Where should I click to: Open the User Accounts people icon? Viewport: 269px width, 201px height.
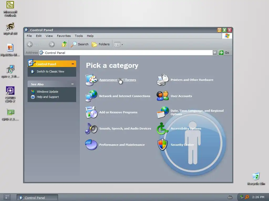point(163,96)
